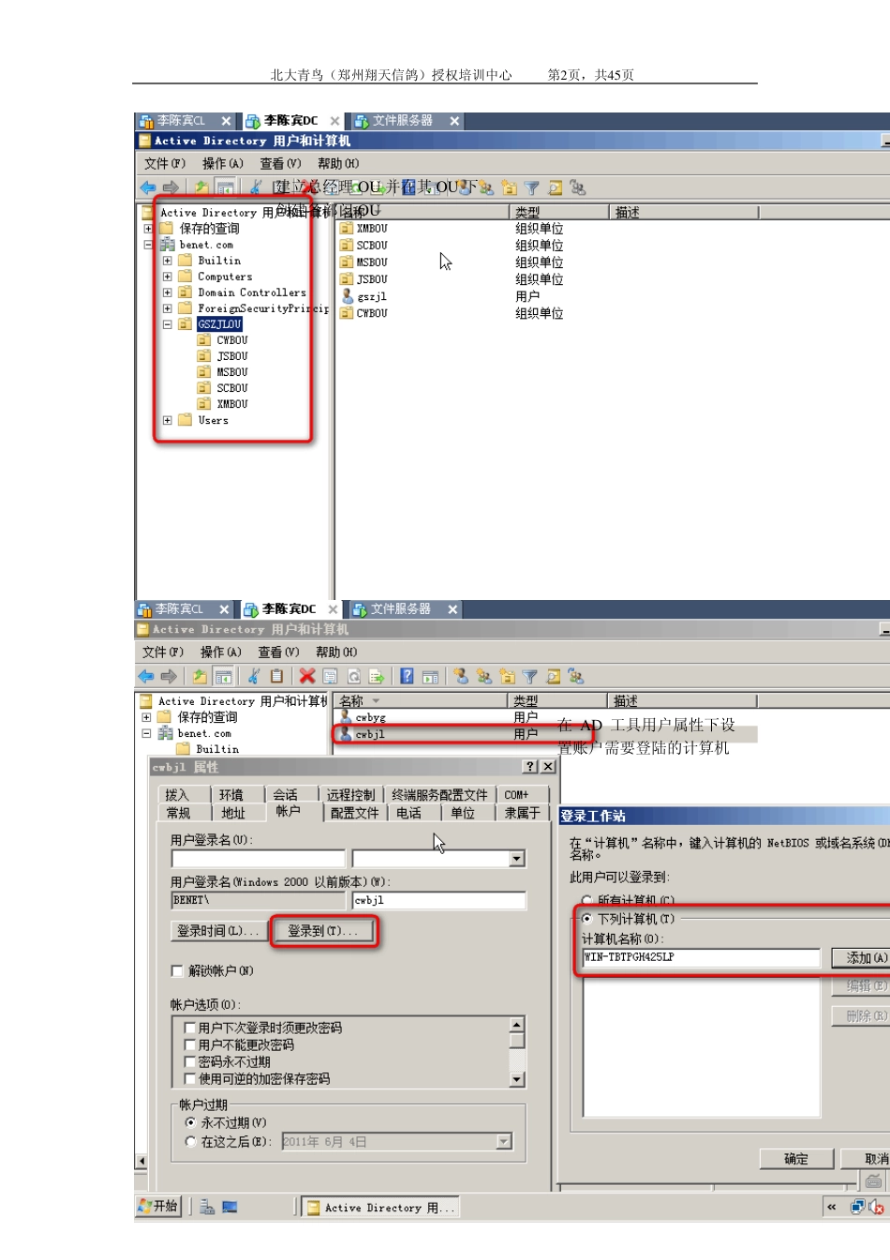Click the Copy icon in lower toolbar

[276, 676]
